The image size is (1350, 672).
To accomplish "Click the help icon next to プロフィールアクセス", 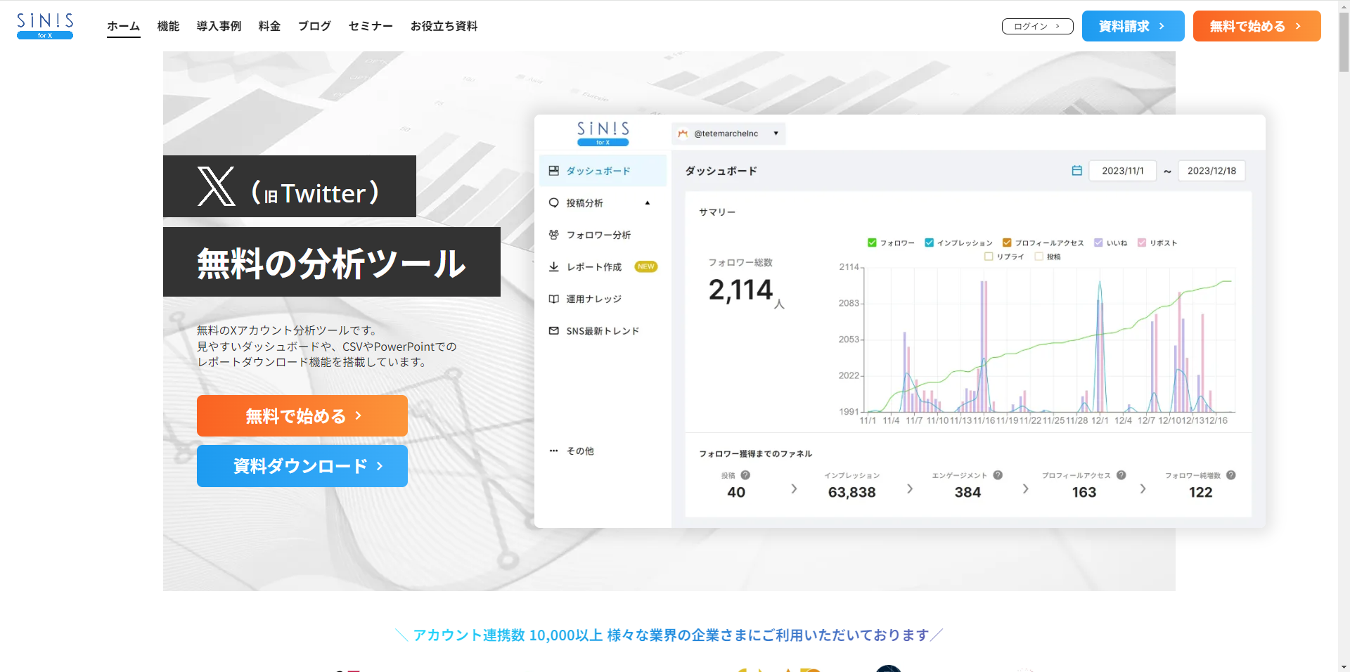I will 1121,475.
